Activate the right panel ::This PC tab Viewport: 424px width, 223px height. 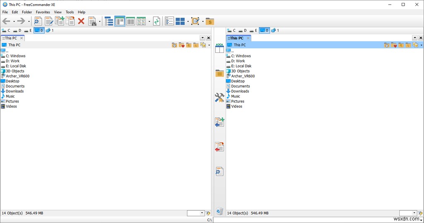(x=236, y=38)
